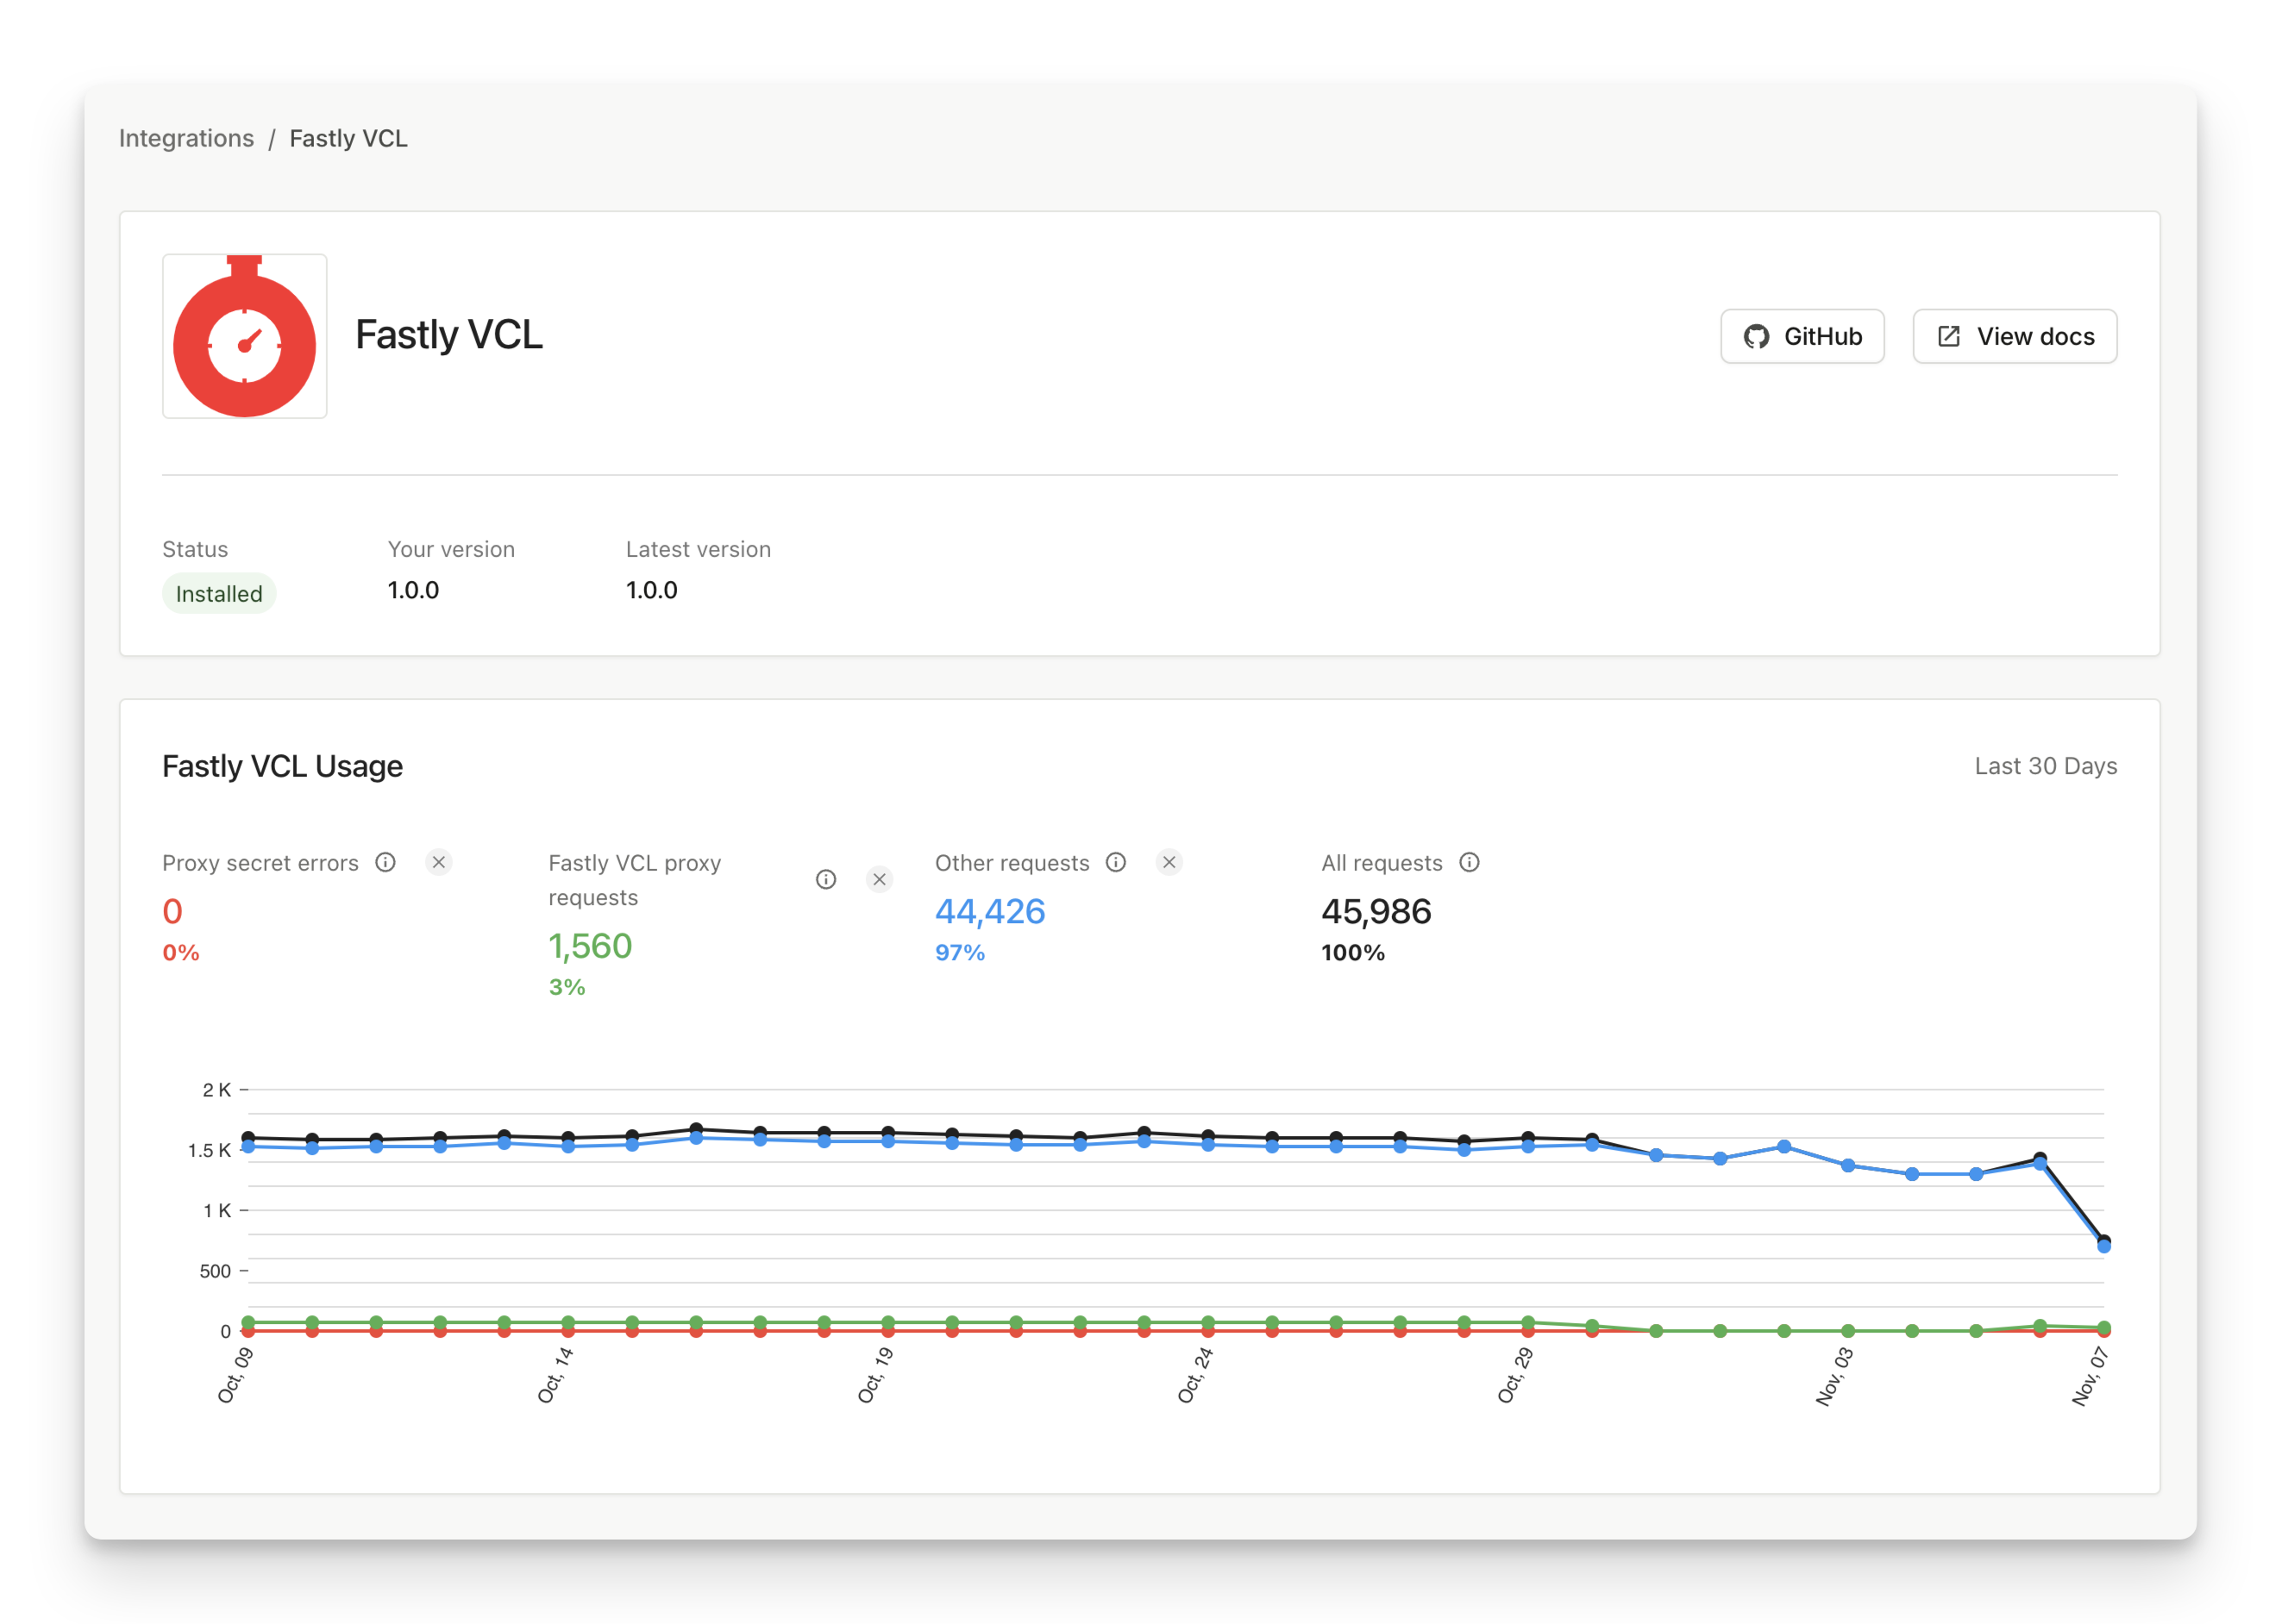Click the Installed status badge

click(218, 593)
